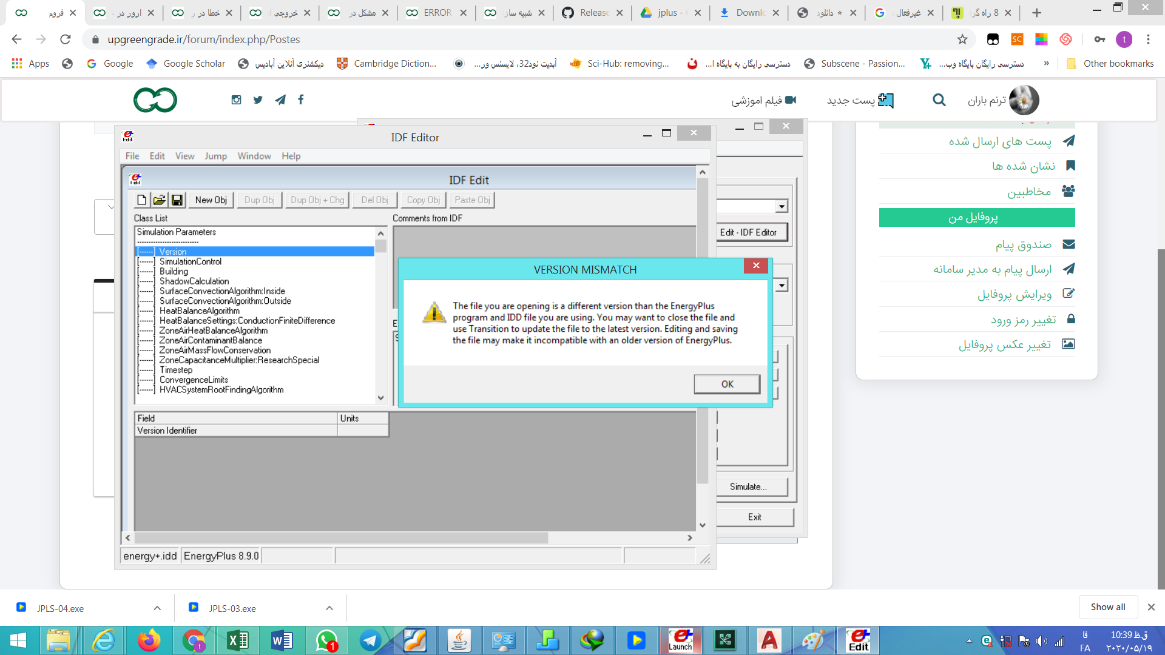Open Firefox from the taskbar
This screenshot has width=1165, height=655.
[x=149, y=640]
